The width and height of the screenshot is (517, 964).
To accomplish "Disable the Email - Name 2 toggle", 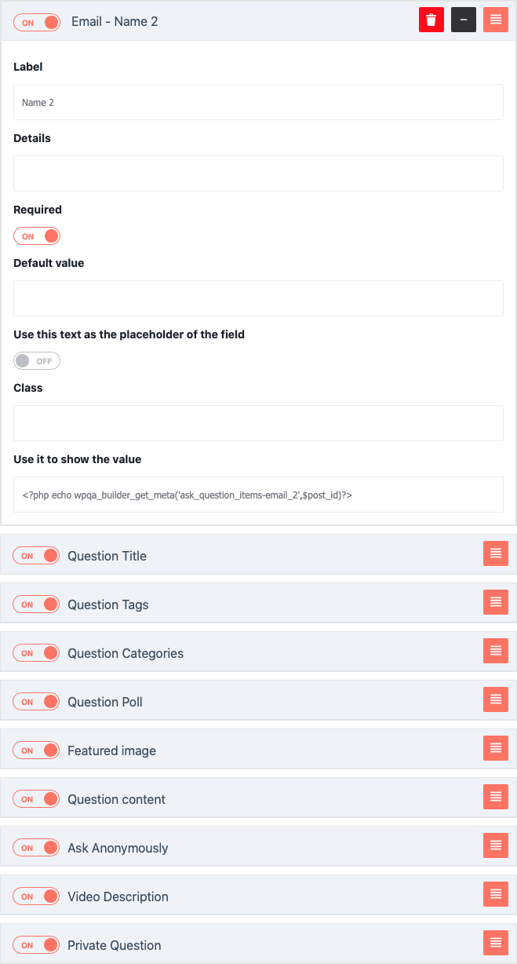I will 37,23.
